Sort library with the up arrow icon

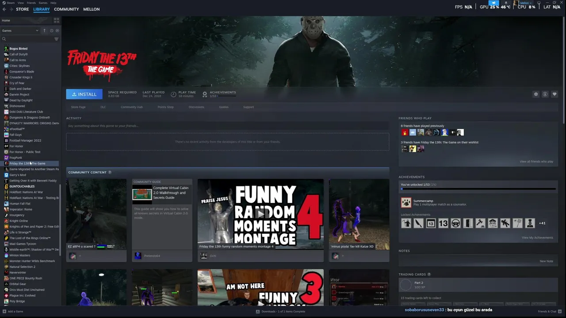tap(44, 30)
